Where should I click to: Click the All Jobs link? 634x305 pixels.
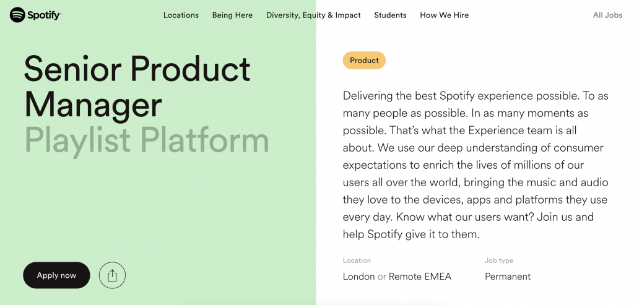(x=607, y=15)
